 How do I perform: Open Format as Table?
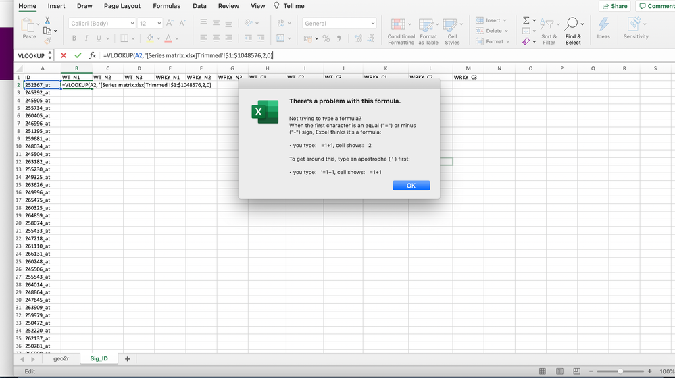pyautogui.click(x=428, y=32)
